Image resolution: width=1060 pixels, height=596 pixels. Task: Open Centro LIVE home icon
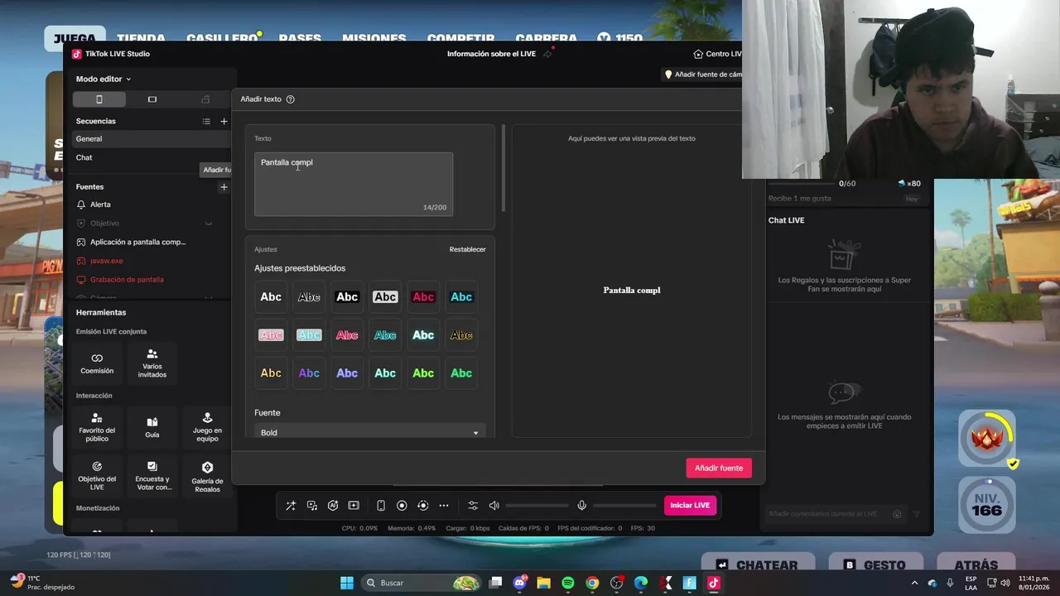(698, 54)
